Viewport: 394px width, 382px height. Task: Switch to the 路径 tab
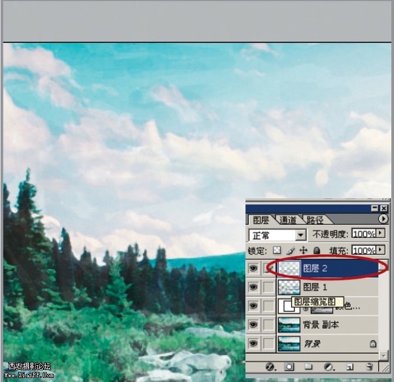point(314,220)
